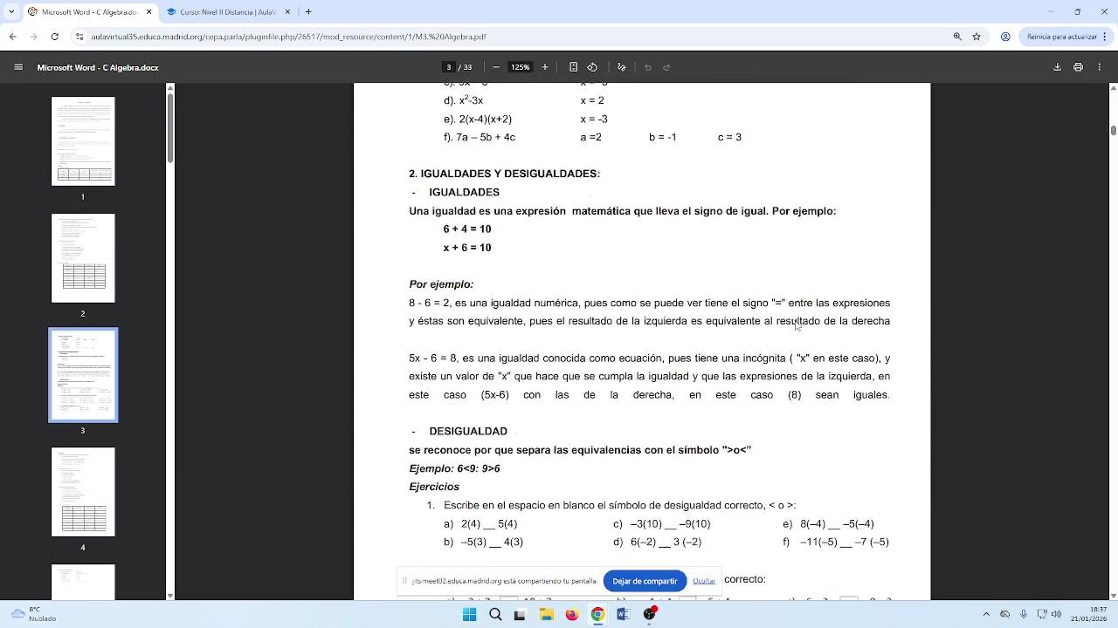This screenshot has height=628, width=1118.
Task: Zoom out the PDF with minus button
Action: [496, 67]
